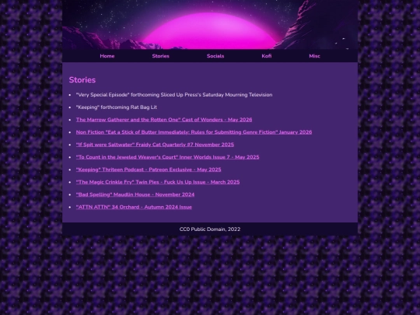Open 'ATTN ATTN' 34 Orchard link

tap(134, 207)
